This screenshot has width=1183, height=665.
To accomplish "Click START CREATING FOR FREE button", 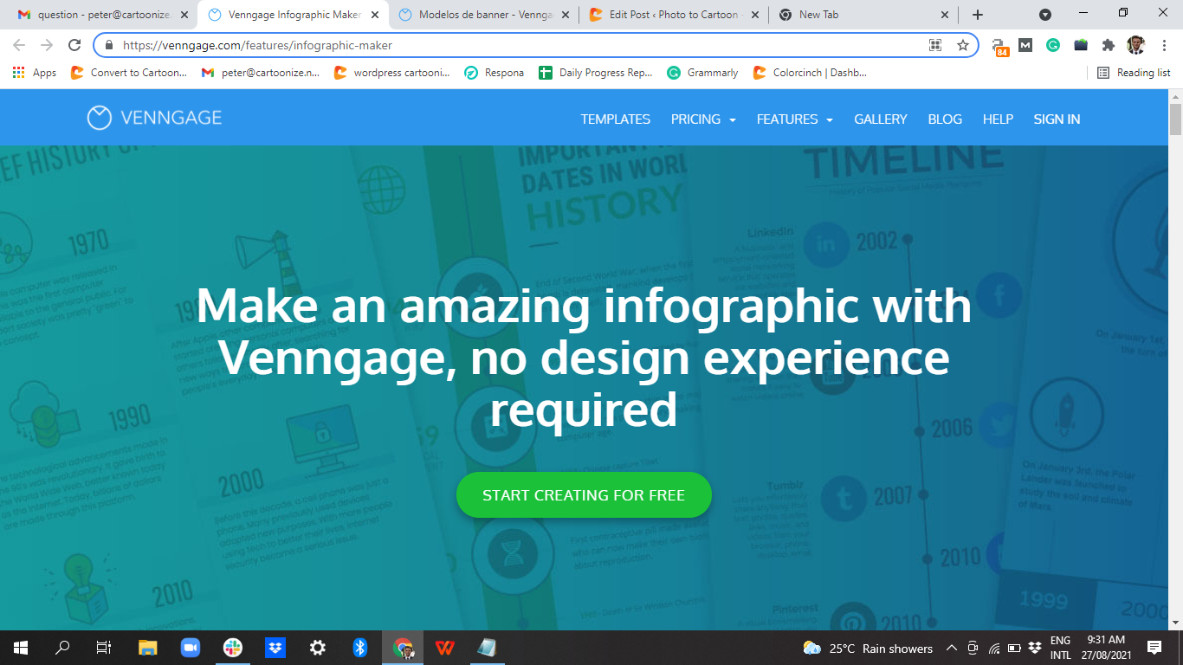I will tap(584, 495).
